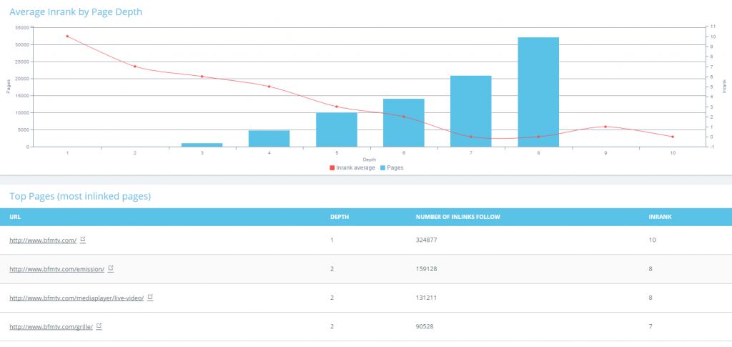Open external link icon beside grille URL
732x347 pixels.
(x=99, y=326)
